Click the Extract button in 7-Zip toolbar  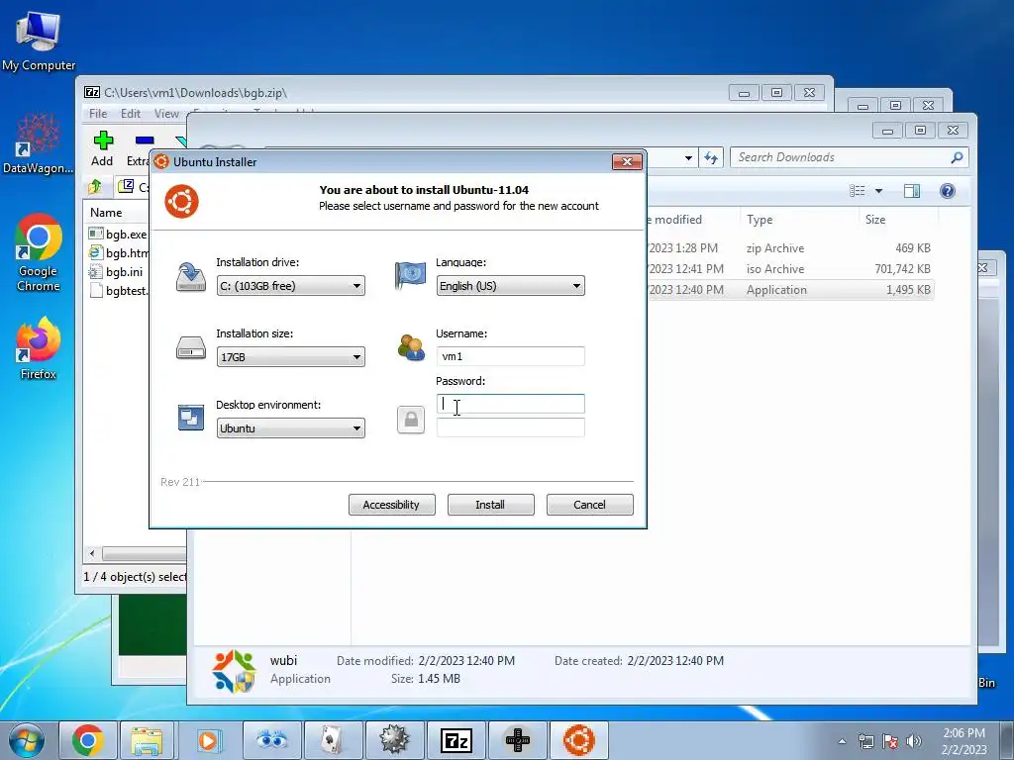[x=139, y=148]
